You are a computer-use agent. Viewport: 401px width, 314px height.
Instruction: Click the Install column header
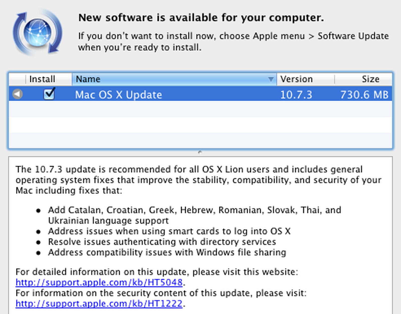pyautogui.click(x=42, y=79)
